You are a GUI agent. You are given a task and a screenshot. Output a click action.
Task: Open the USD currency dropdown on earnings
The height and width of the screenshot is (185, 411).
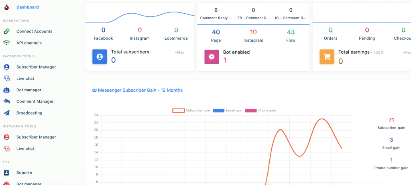[378, 52]
